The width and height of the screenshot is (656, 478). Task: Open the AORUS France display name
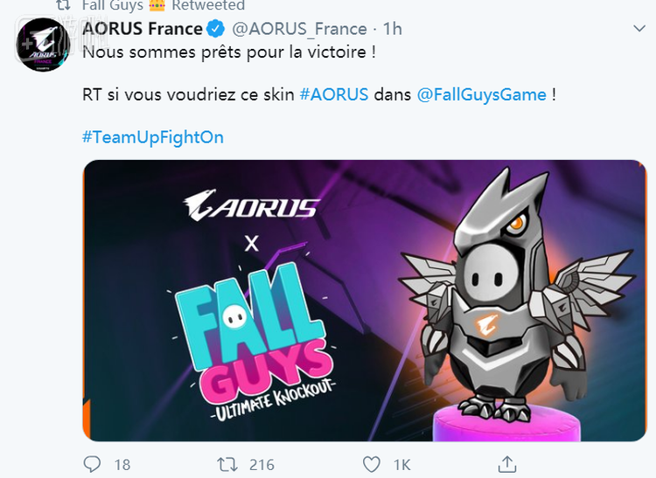(143, 29)
